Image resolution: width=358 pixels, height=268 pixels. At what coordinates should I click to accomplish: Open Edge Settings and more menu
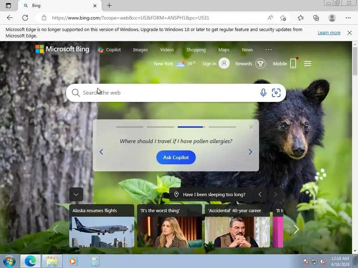click(x=348, y=18)
